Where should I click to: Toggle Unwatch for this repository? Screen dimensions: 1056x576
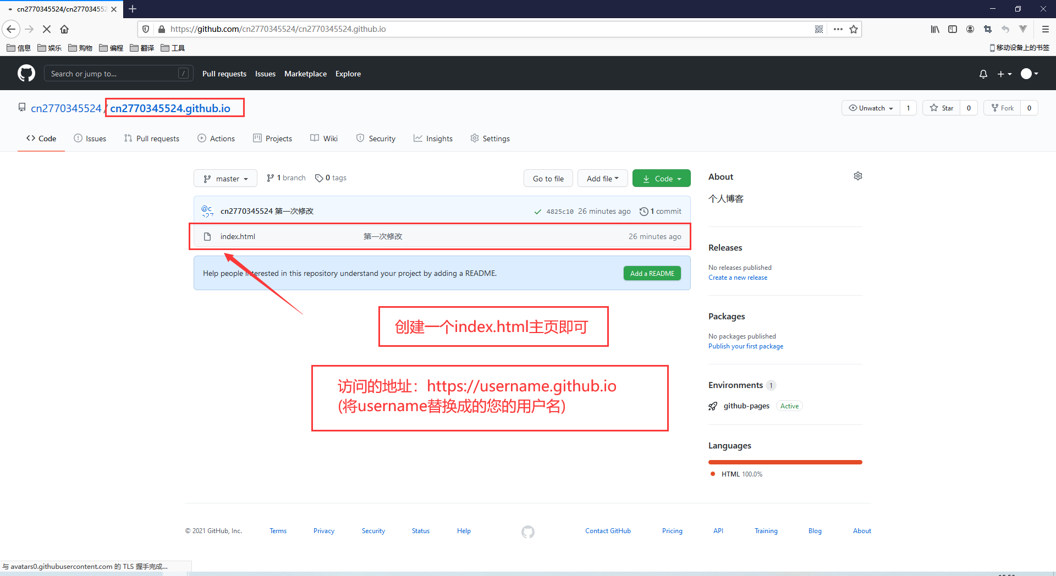[x=870, y=108]
